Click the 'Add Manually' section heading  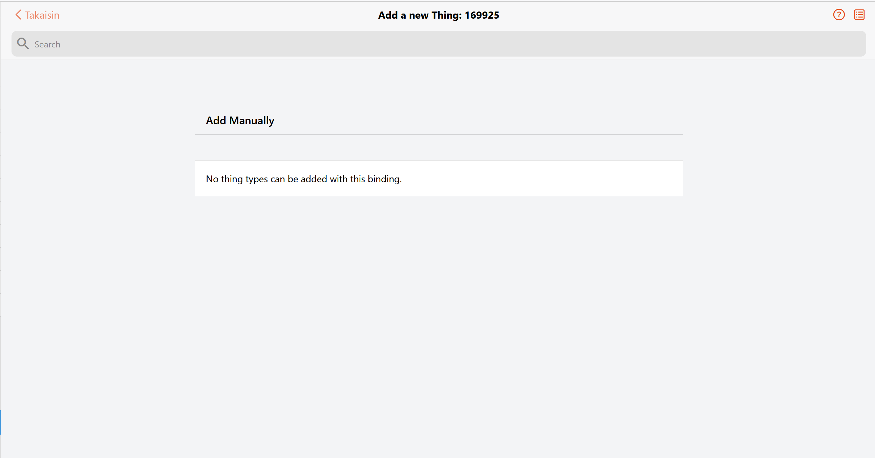(240, 121)
